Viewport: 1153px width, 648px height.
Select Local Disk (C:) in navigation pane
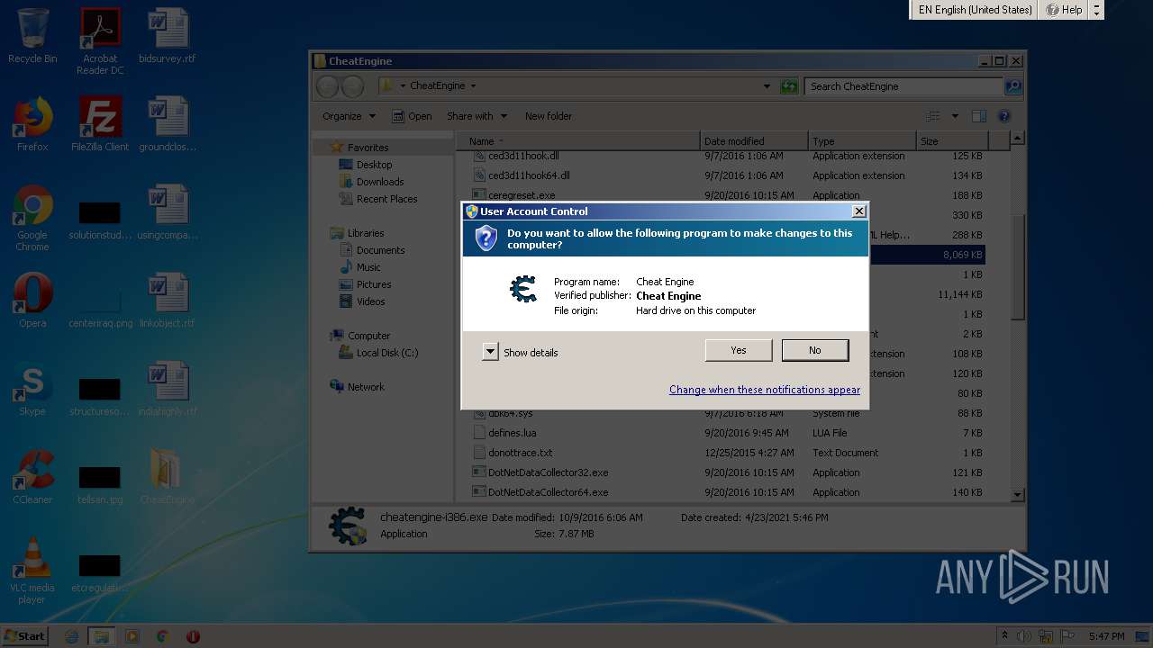(x=378, y=353)
